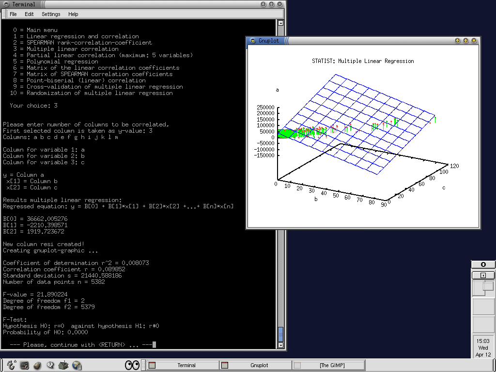The height and width of the screenshot is (372, 496).
Task: Click the Terminal scrollbar up arrow
Action: [280, 23]
